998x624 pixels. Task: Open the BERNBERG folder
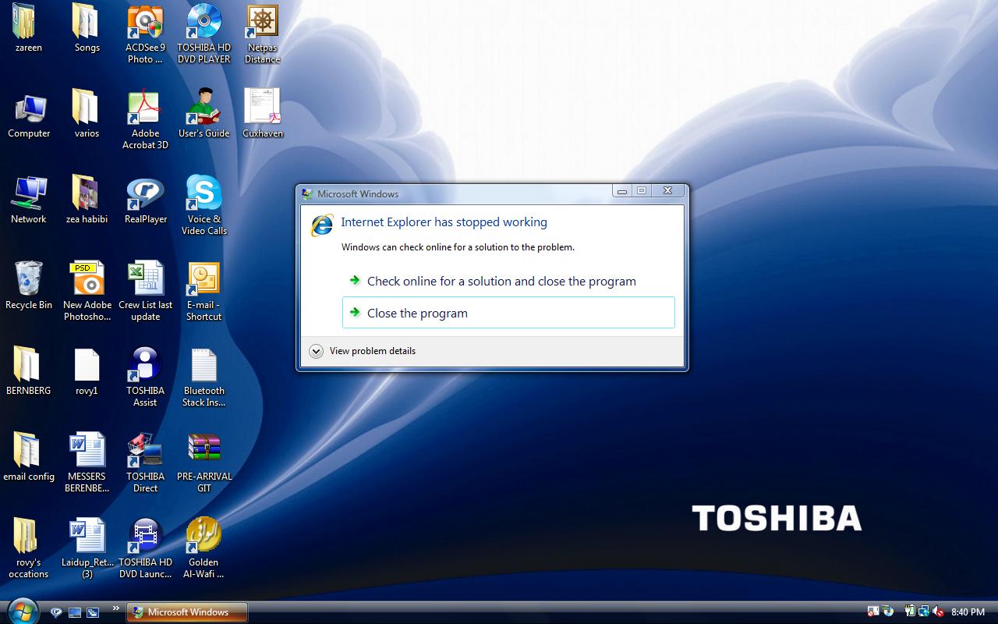[28, 371]
